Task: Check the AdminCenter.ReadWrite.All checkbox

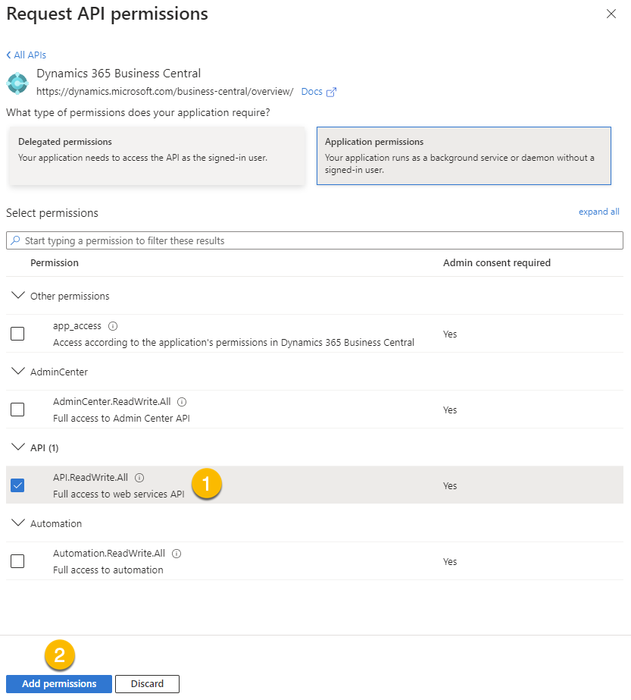Action: pyautogui.click(x=17, y=410)
